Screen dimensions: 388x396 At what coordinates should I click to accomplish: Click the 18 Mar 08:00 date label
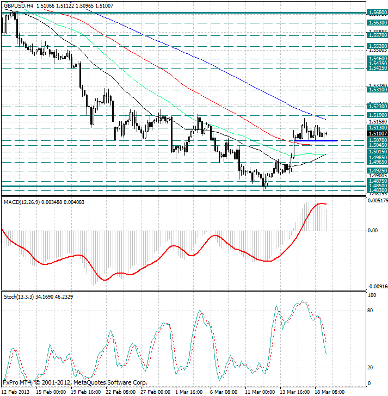point(330,392)
